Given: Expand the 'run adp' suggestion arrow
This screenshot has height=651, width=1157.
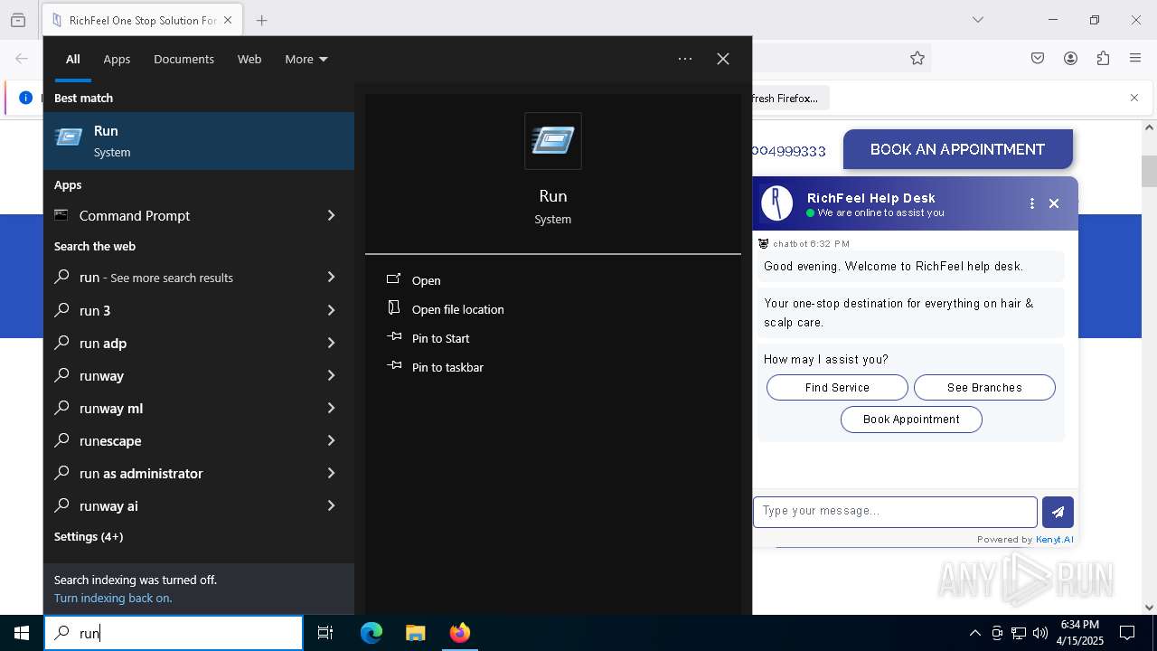Looking at the screenshot, I should point(331,343).
